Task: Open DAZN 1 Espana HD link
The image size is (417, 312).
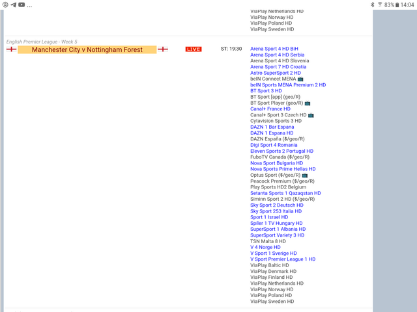Action: [x=272, y=133]
